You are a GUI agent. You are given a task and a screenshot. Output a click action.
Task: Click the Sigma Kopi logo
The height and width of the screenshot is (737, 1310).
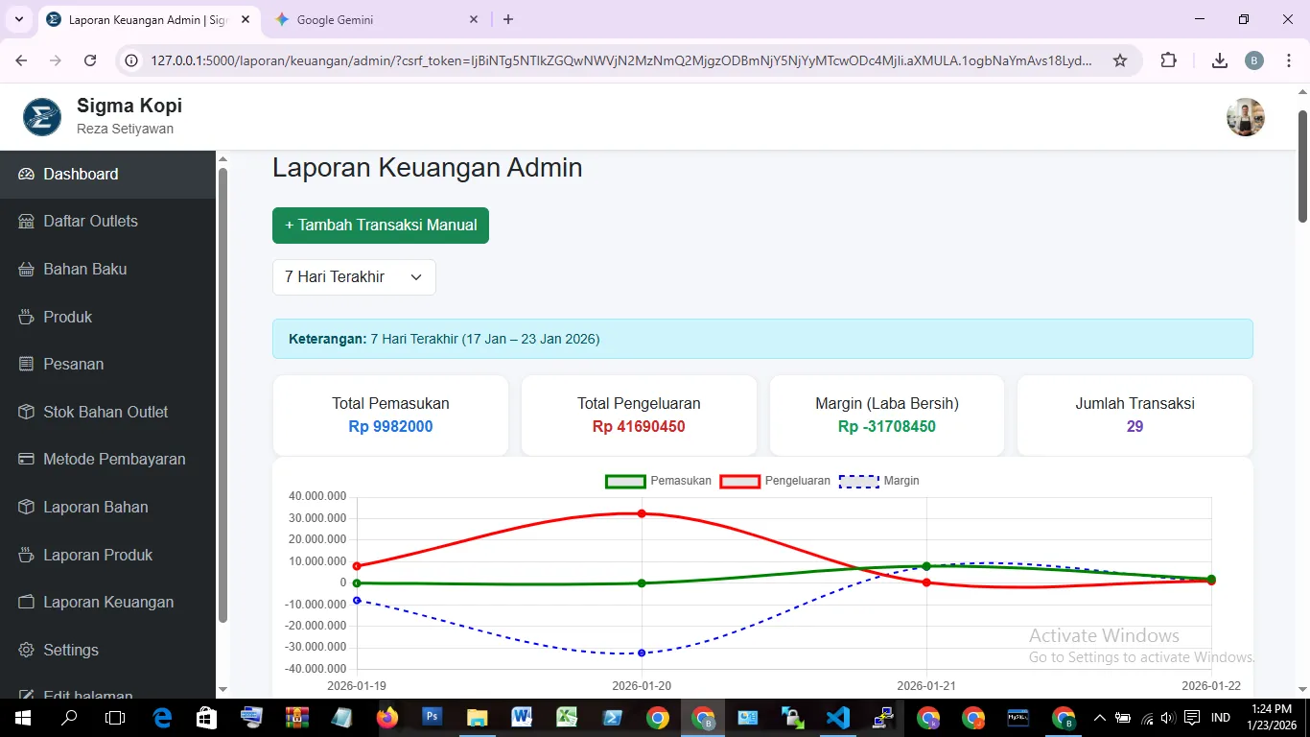[x=42, y=117]
